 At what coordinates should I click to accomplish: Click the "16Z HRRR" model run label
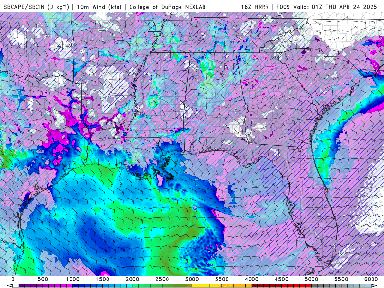pyautogui.click(x=255, y=7)
